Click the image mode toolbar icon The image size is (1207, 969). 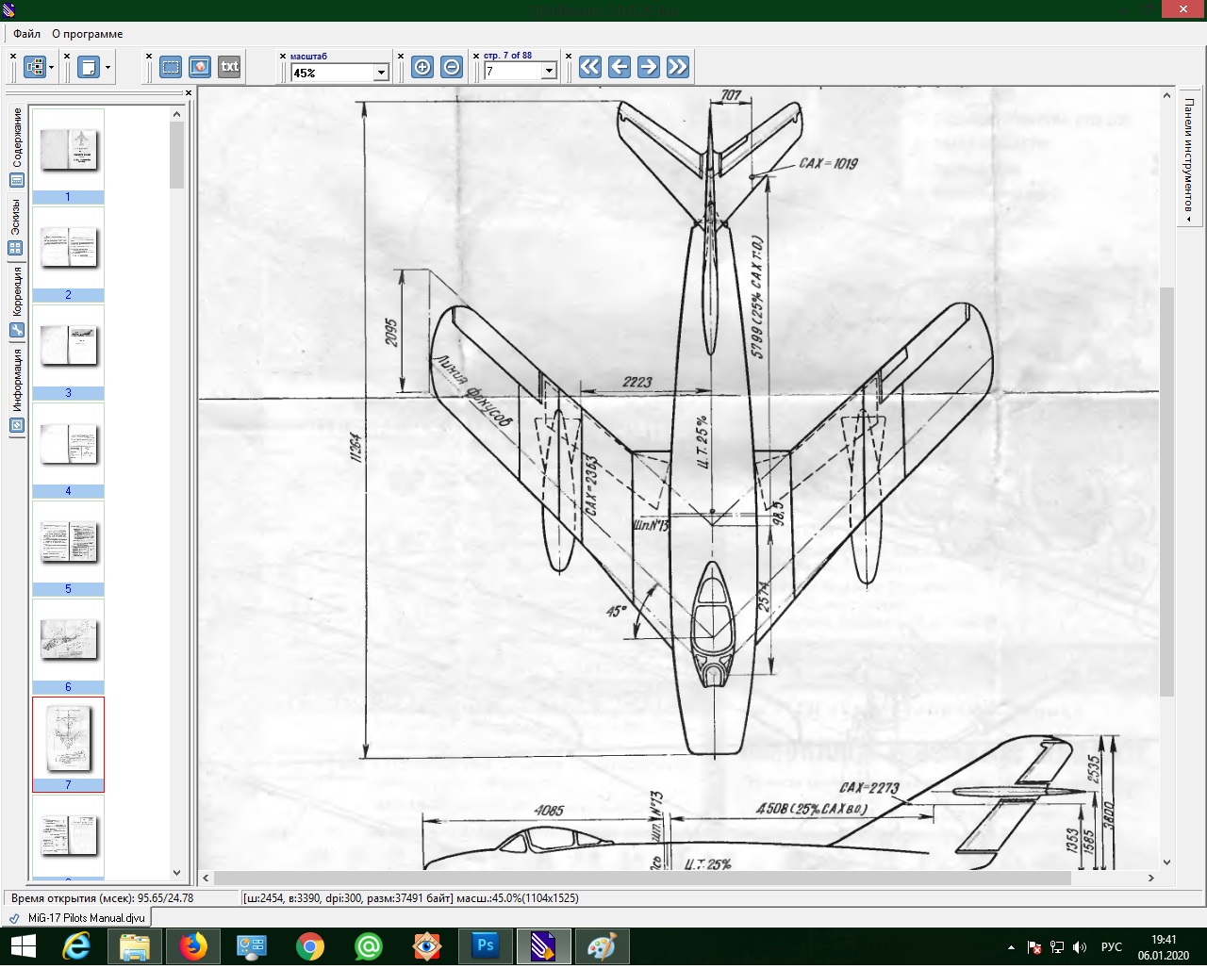[199, 67]
